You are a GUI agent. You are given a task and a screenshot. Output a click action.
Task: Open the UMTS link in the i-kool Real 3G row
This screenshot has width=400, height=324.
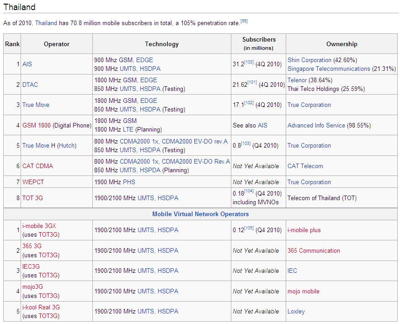[146, 311]
